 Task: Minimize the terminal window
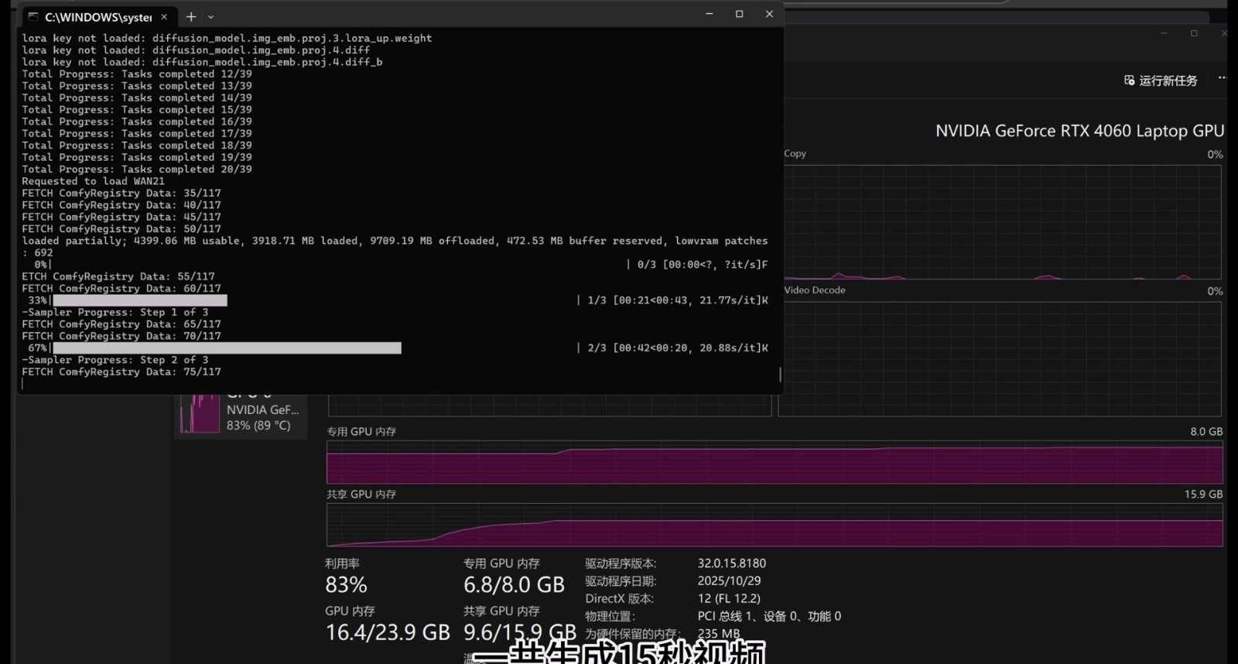coord(709,14)
